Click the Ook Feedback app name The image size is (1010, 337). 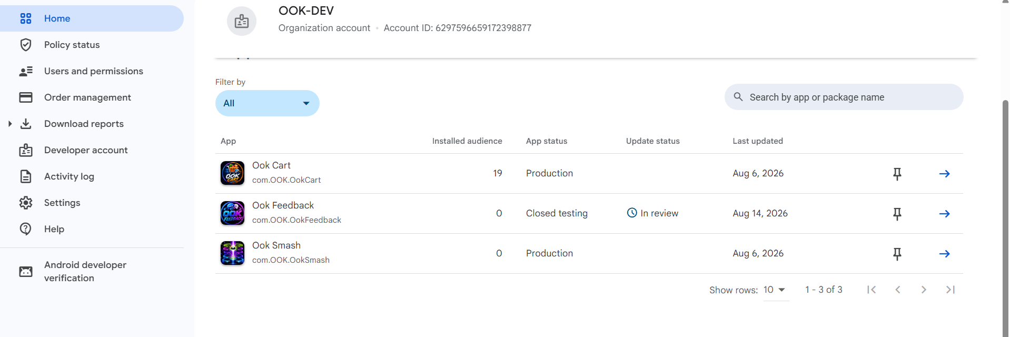pyautogui.click(x=283, y=205)
